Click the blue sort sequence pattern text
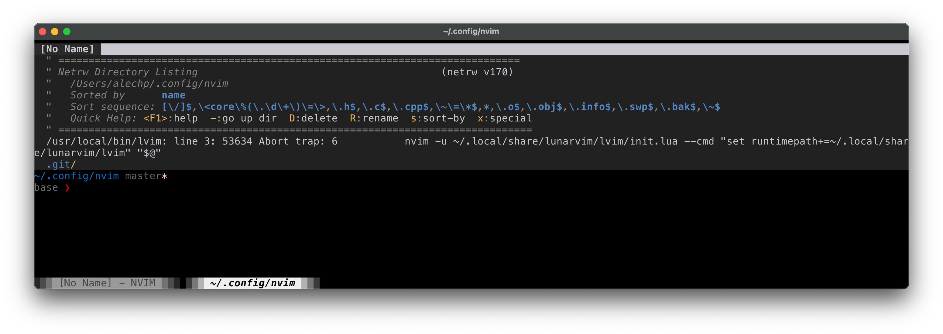 439,107
